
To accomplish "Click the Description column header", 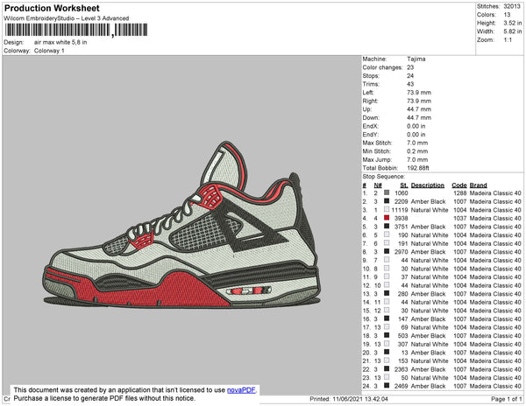I will [428, 185].
